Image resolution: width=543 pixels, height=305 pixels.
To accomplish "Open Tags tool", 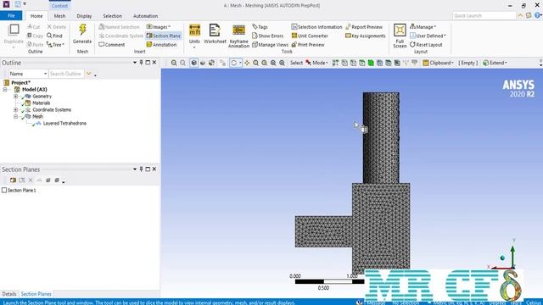I will point(260,26).
